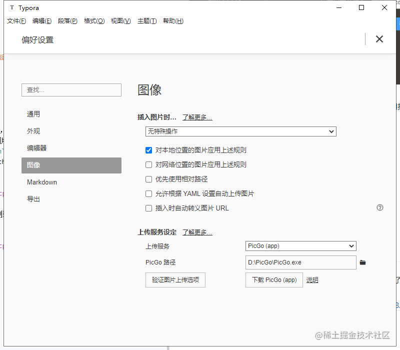400x350 pixels.
Task: Open 了解更多 link beside 插入图片时
Action: point(197,117)
